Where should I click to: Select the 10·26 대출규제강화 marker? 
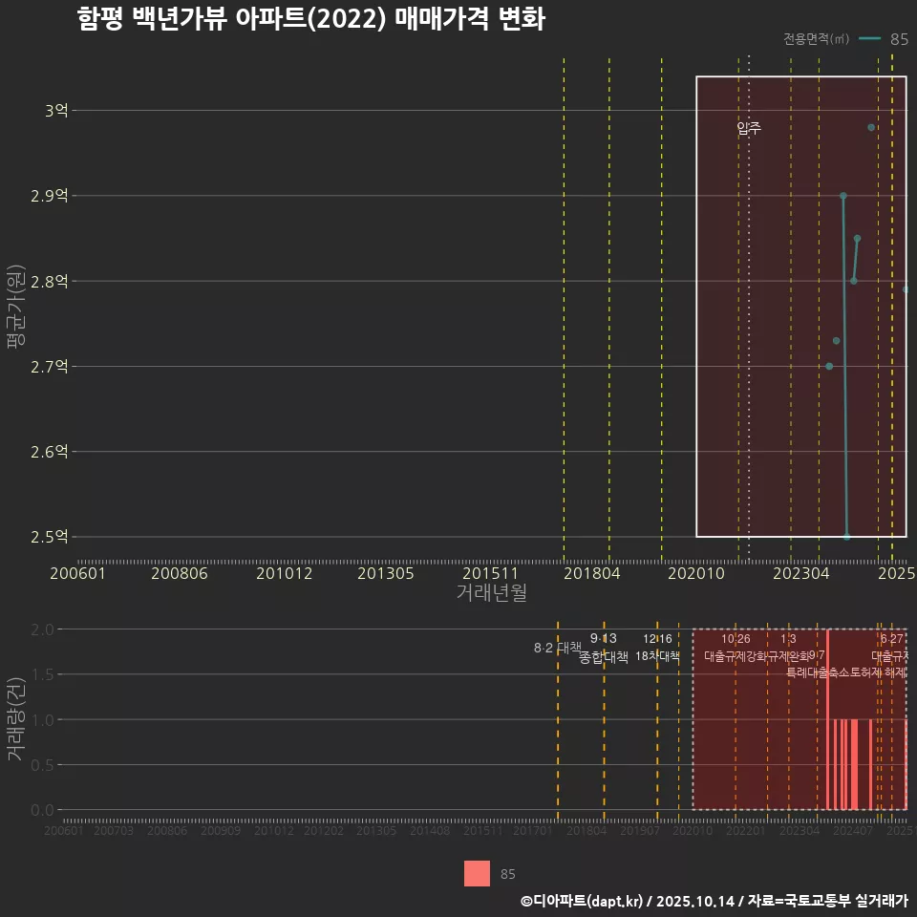coord(736,648)
